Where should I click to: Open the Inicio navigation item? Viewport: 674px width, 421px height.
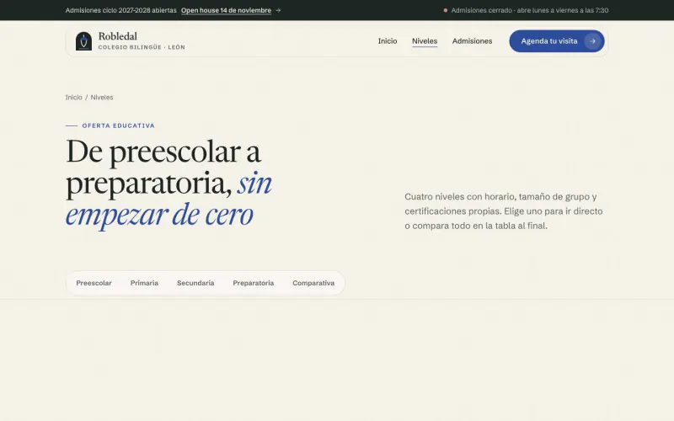[x=388, y=41]
